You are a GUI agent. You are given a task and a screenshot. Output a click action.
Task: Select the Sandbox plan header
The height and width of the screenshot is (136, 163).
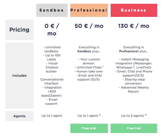click(x=52, y=10)
